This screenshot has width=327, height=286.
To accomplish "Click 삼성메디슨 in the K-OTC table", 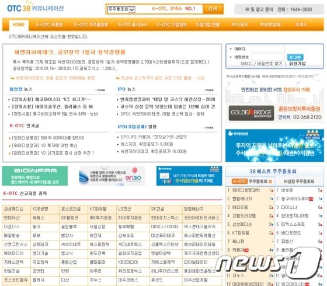I will pyautogui.click(x=14, y=209).
